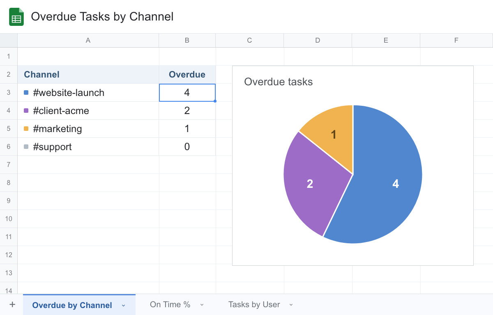Select row 11 header

(9, 237)
